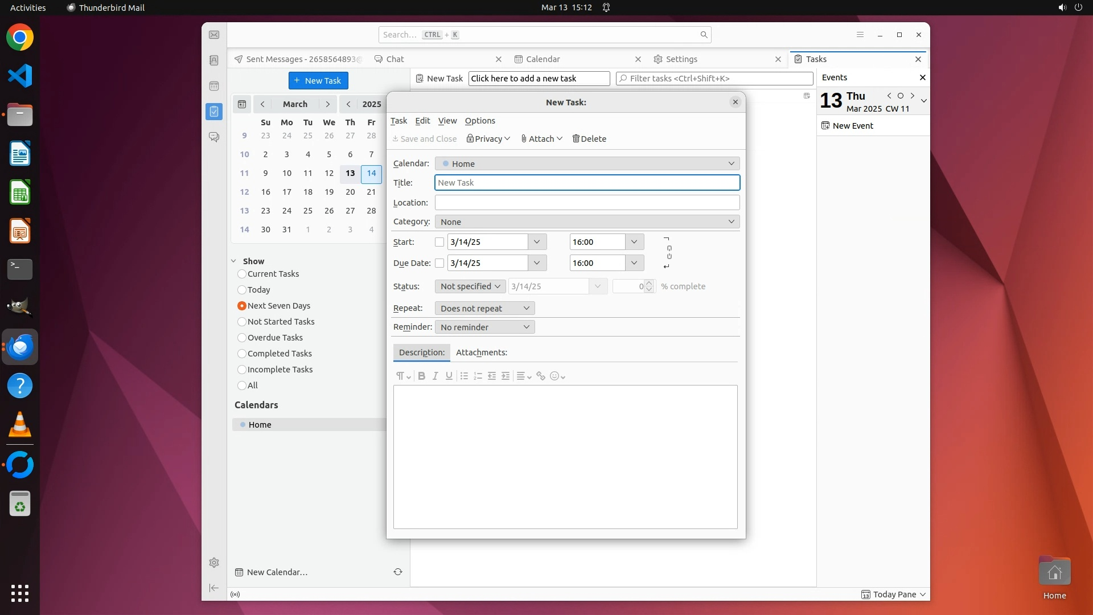Enable the Due Date checkbox

(x=439, y=263)
